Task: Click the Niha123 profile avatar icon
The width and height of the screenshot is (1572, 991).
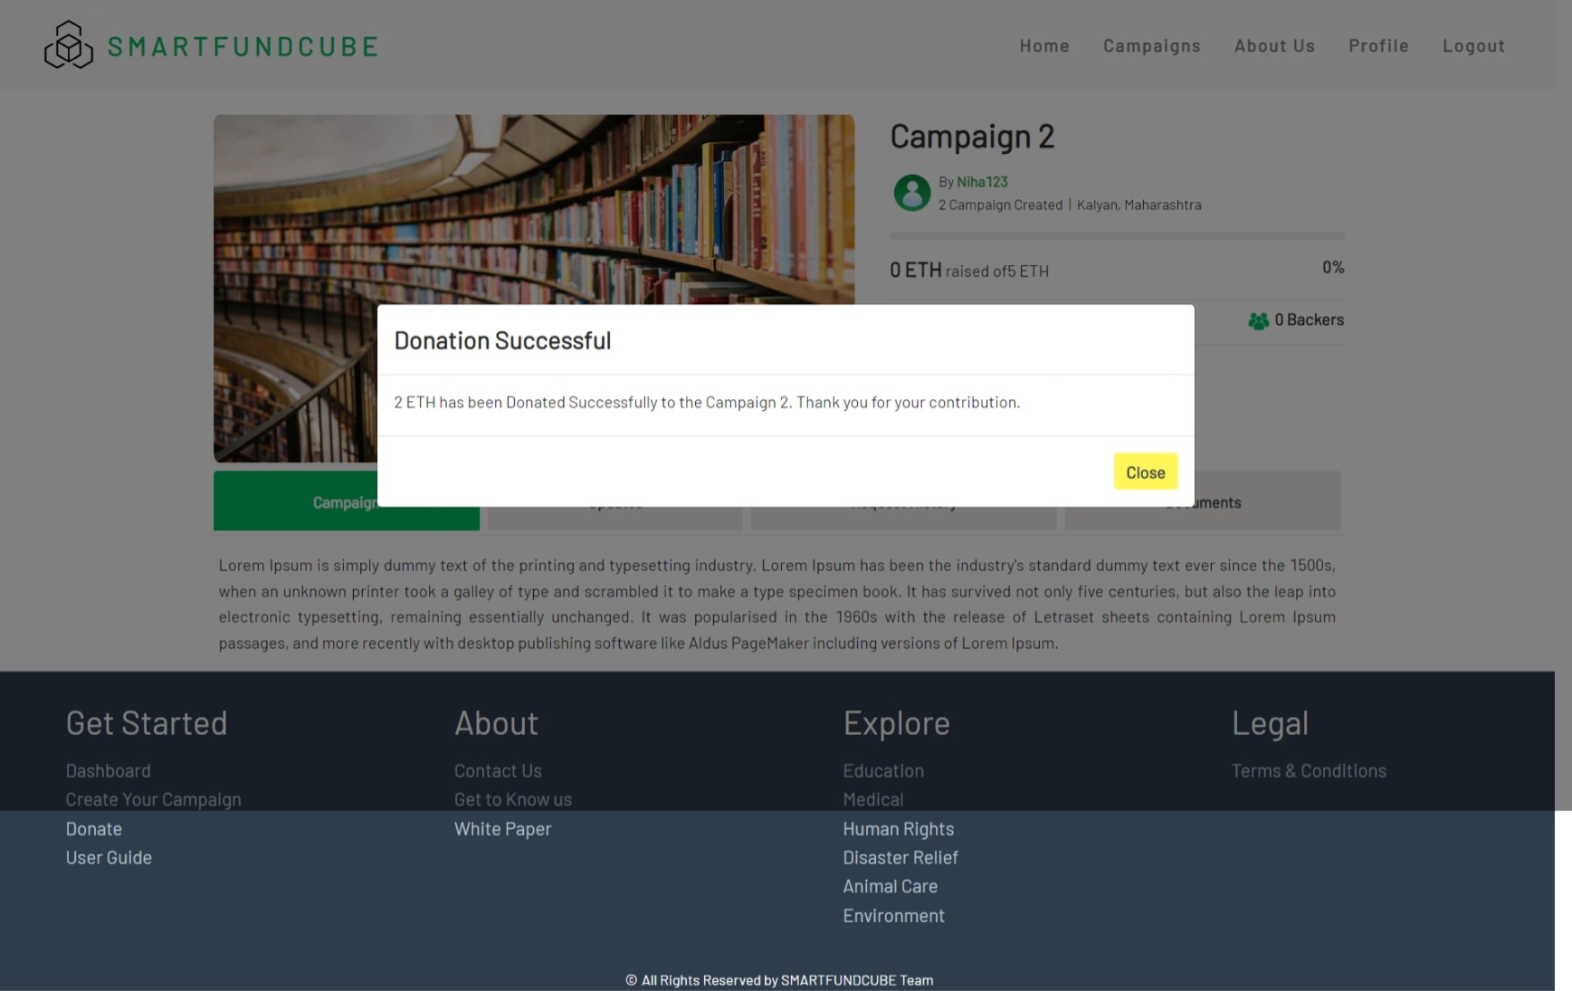Action: pos(912,192)
